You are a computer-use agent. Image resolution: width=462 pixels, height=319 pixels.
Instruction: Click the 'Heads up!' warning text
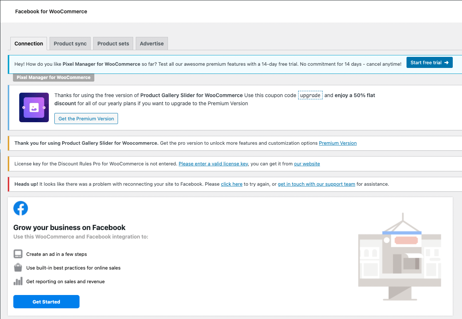point(26,184)
